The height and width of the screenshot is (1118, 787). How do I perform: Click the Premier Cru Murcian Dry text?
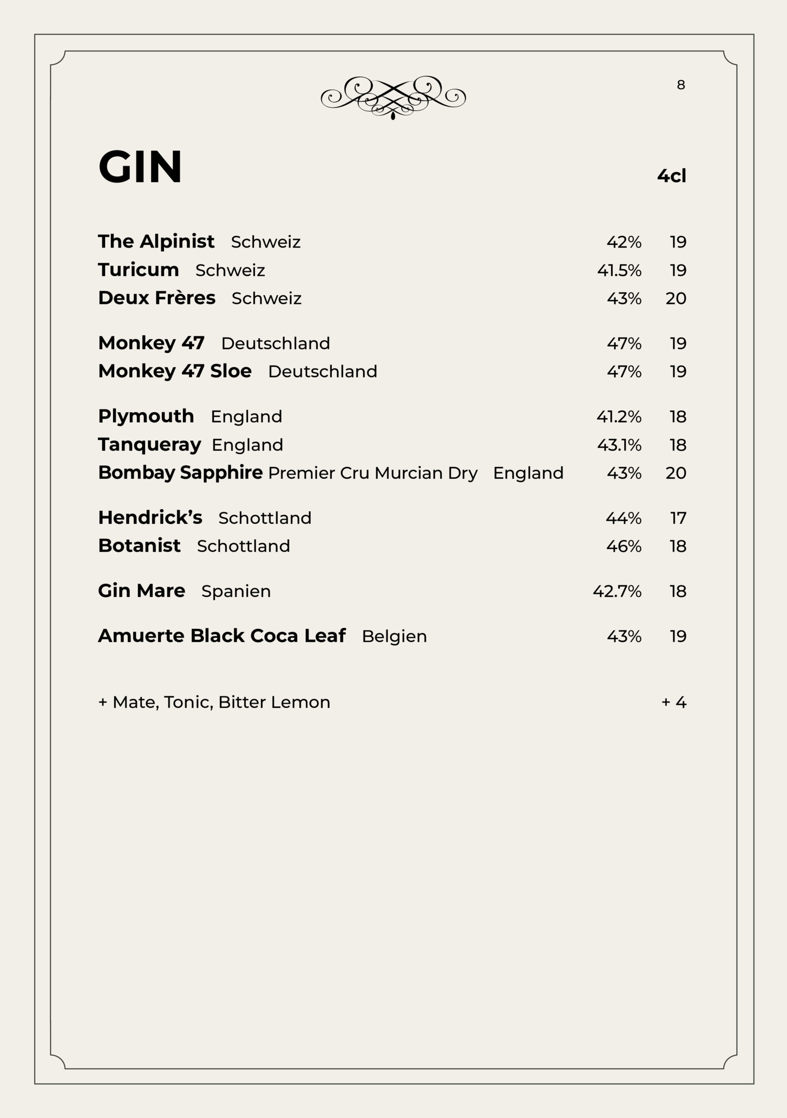pyautogui.click(x=373, y=473)
